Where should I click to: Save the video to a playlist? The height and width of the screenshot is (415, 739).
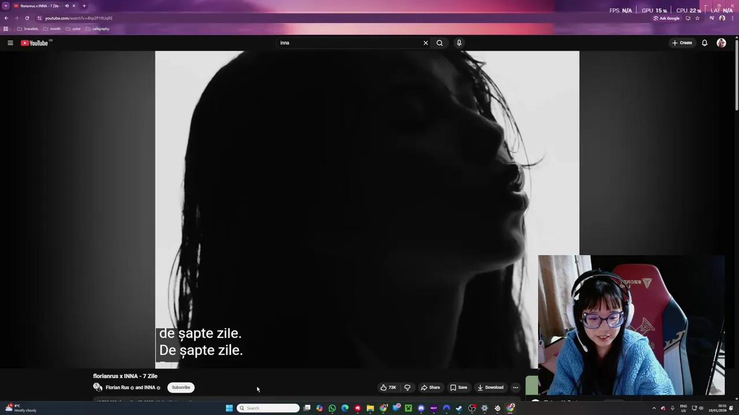459,387
